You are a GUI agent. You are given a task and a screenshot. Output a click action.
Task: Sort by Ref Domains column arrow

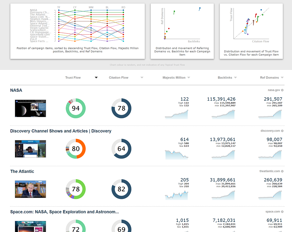[282, 78]
